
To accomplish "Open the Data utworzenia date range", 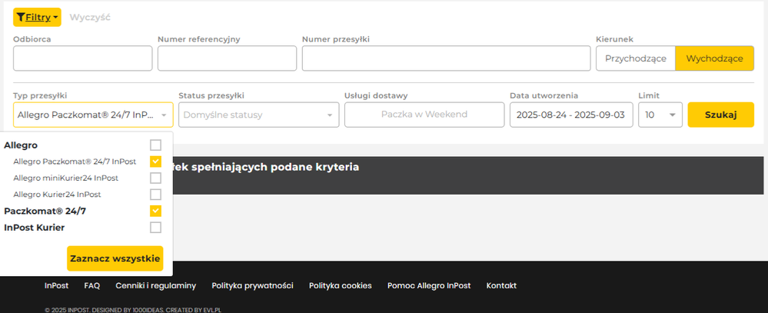I will tap(571, 115).
